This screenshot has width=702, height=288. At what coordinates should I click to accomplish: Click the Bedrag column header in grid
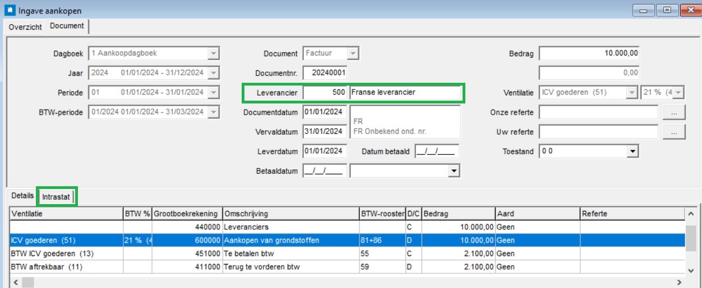coord(459,214)
